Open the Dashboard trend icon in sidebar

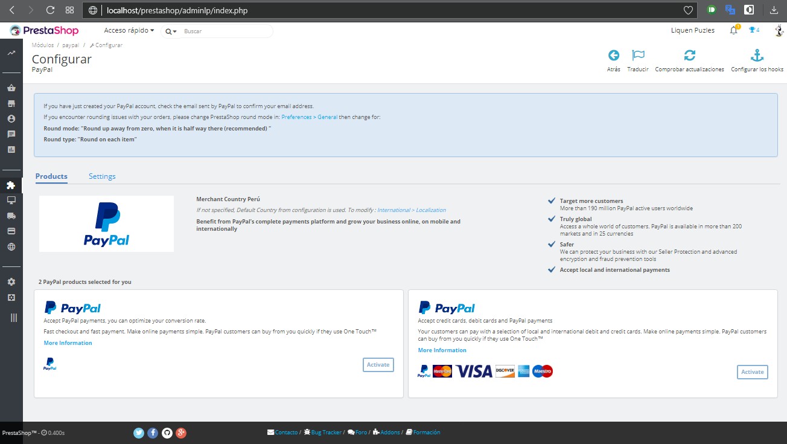[x=11, y=53]
